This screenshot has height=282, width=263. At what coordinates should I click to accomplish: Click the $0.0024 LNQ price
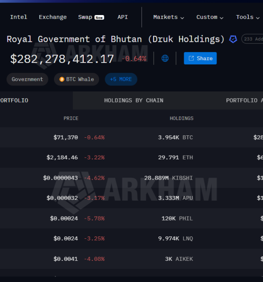(66, 238)
